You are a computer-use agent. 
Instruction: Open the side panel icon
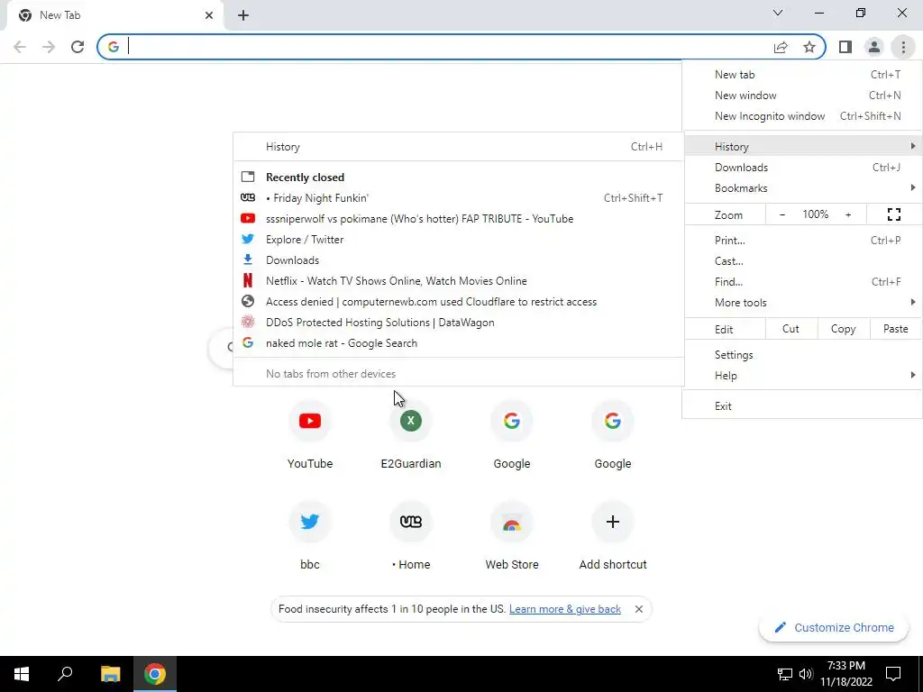point(845,47)
